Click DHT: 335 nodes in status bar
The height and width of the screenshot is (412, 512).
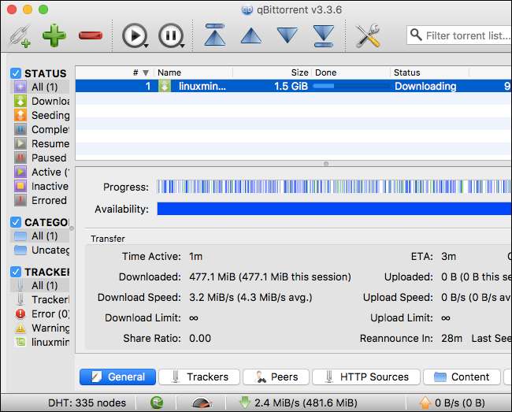tap(87, 403)
